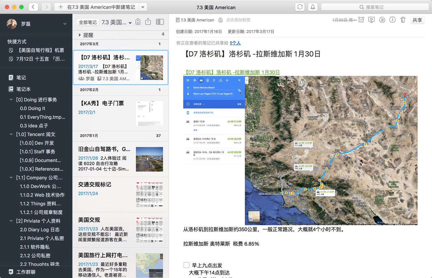The width and height of the screenshot is (432, 278).
Task: Click the 共享 share button
Action: click(417, 20)
